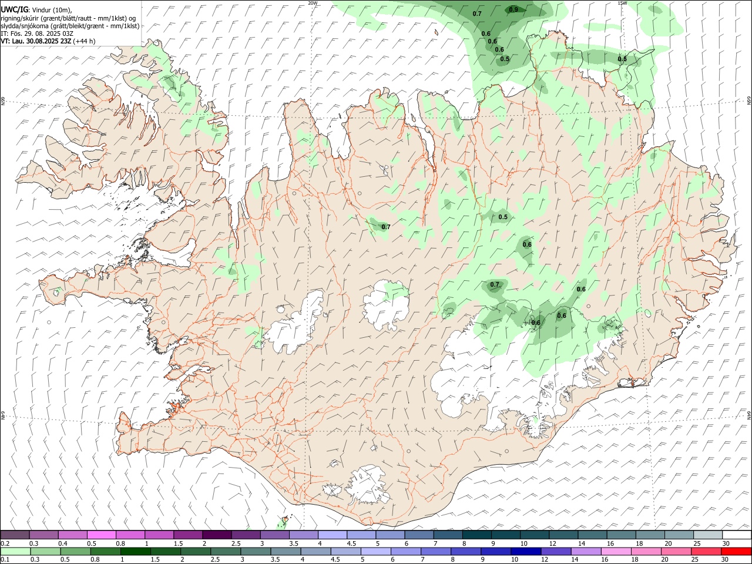Click the white swatch labeled 30 on the sleet/snow scale

[737, 535]
